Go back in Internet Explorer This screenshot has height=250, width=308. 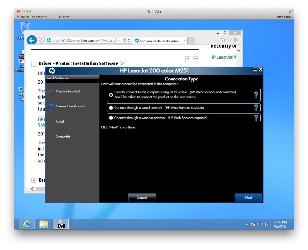pyautogui.click(x=32, y=40)
